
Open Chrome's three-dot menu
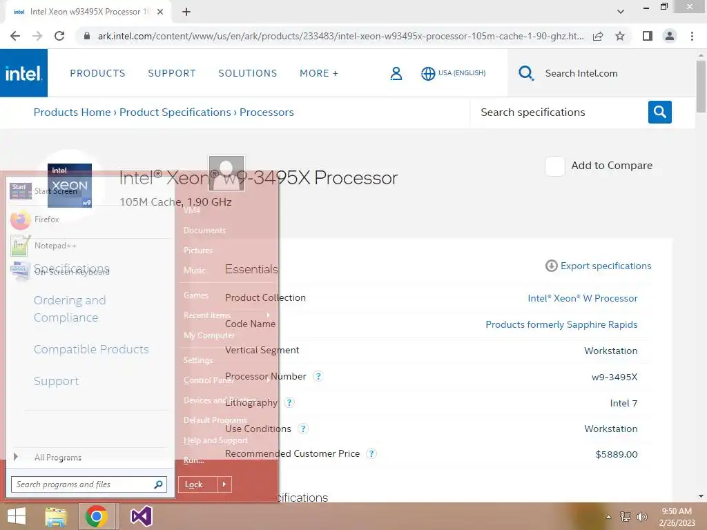pos(692,36)
